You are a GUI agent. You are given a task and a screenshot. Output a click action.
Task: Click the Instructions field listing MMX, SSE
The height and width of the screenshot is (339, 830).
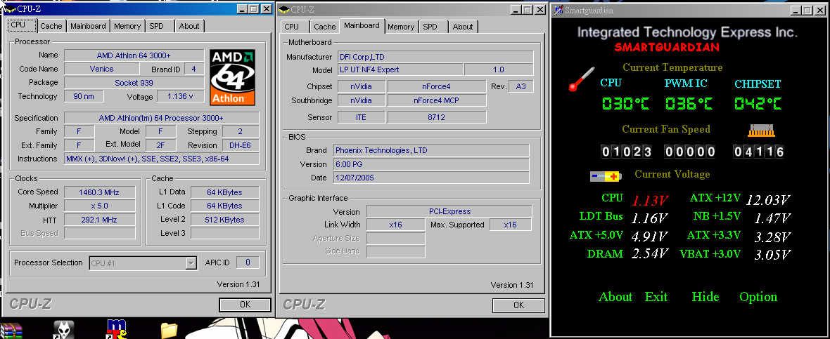(x=162, y=159)
